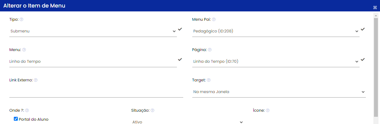Click the Link Externo input field
This screenshot has width=380, height=124.
click(x=96, y=92)
